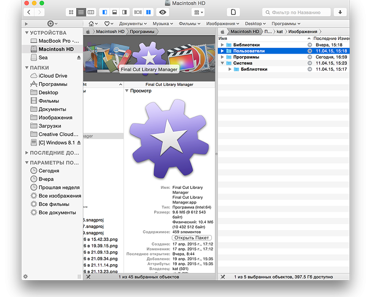Select Все фильмы smart search
This screenshot has width=371, height=297.
[50, 204]
